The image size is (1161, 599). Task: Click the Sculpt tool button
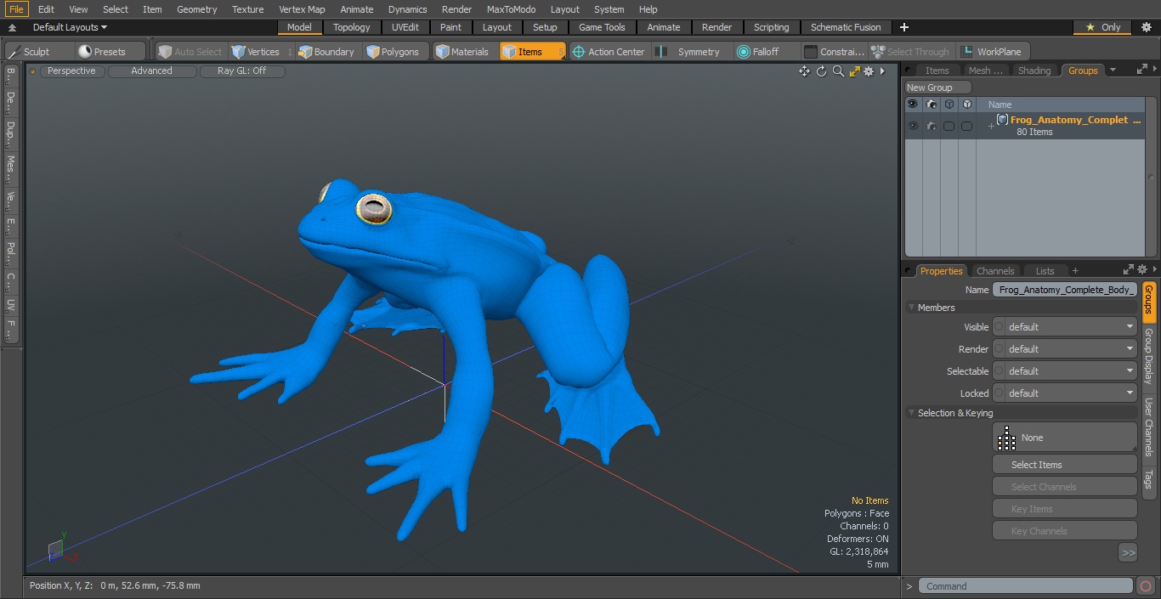37,52
